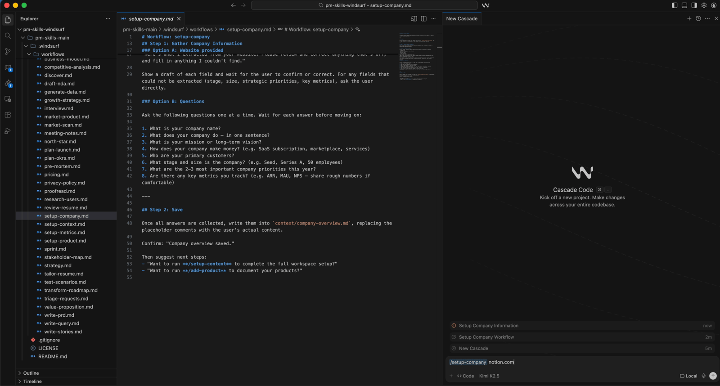This screenshot has height=386, width=720.
Task: Open Cascade conversation history
Action: [x=698, y=18]
